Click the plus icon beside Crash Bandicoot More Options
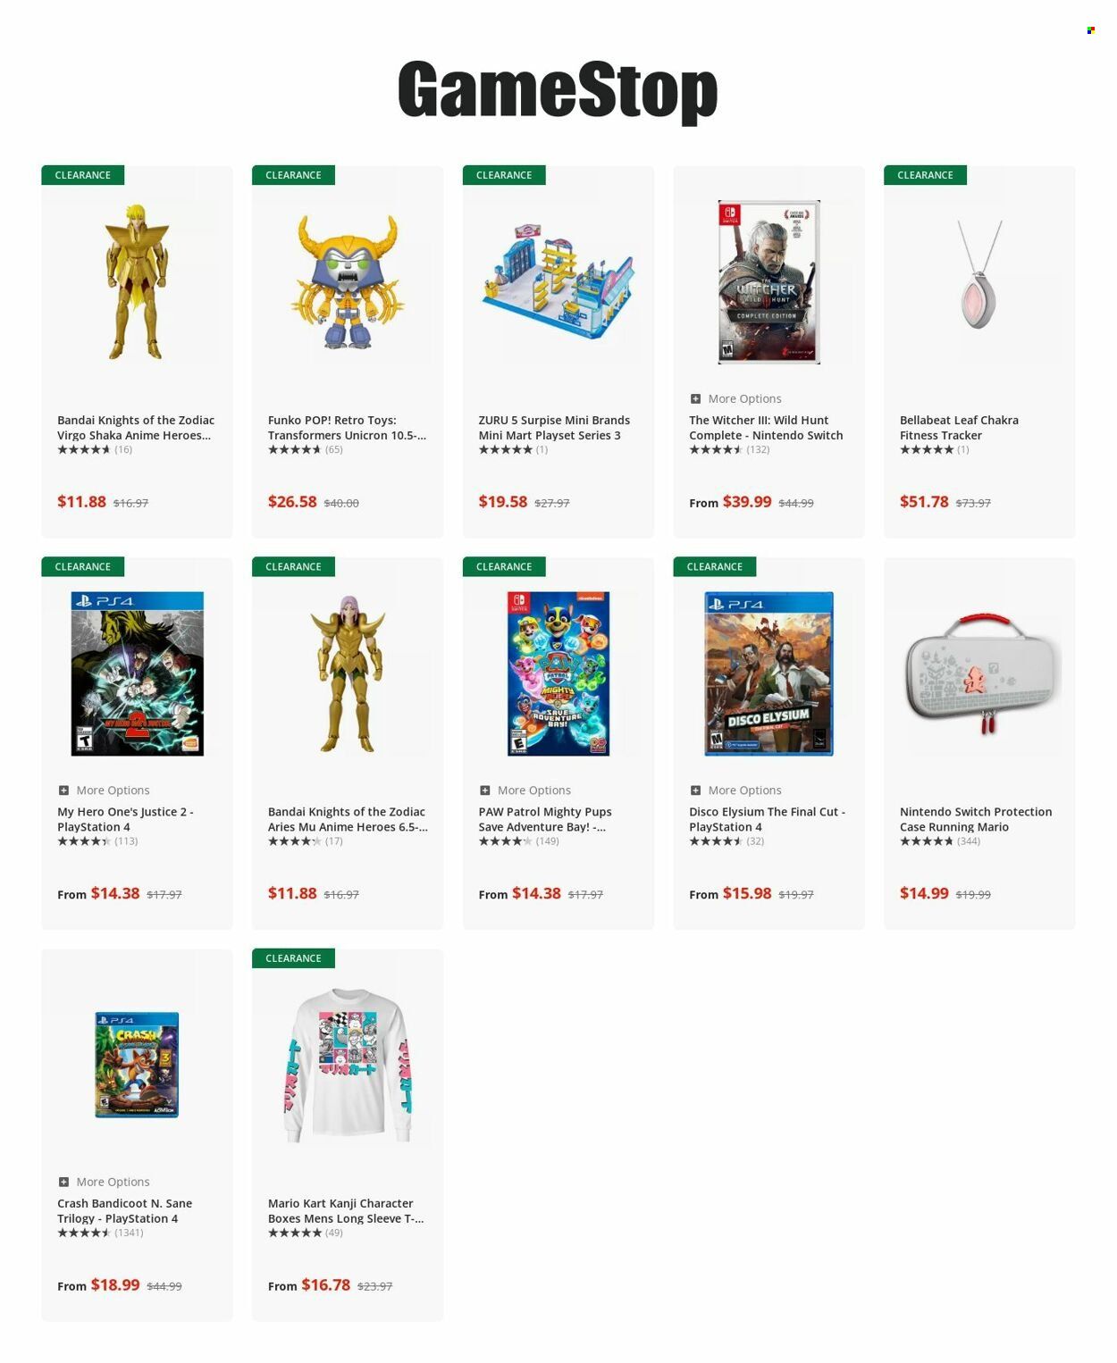The image size is (1117, 1363). (x=63, y=1182)
